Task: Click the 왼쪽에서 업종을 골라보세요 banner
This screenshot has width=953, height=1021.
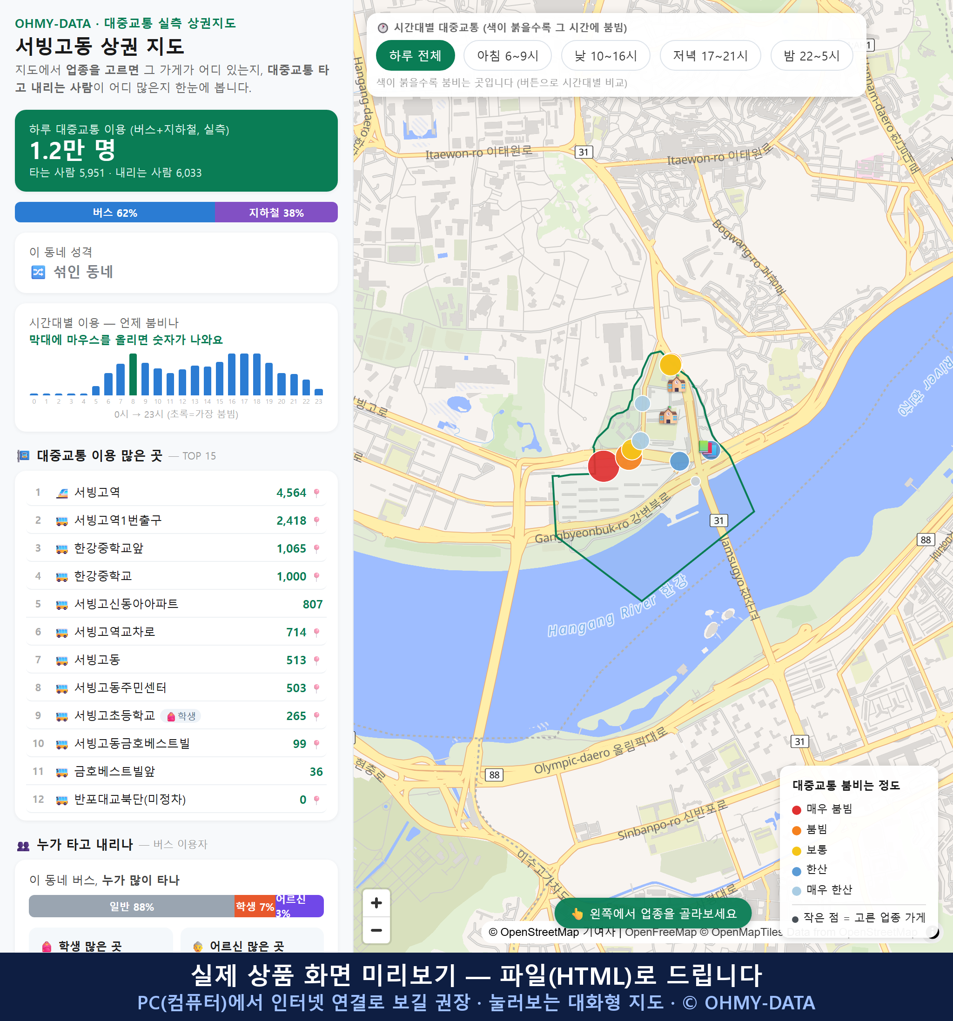Action: click(x=653, y=913)
